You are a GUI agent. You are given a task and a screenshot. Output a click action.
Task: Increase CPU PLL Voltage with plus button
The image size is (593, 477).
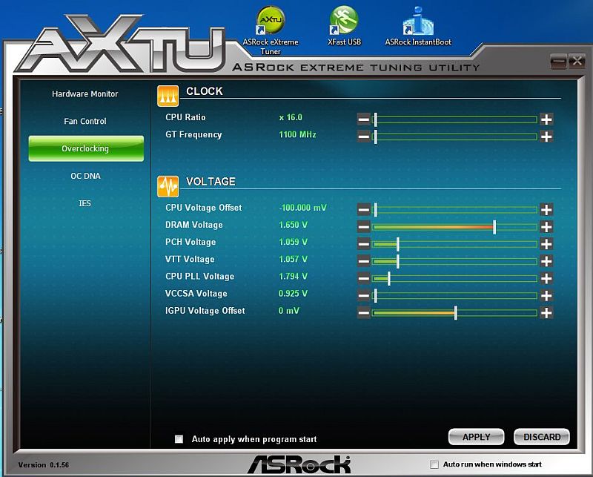point(546,278)
